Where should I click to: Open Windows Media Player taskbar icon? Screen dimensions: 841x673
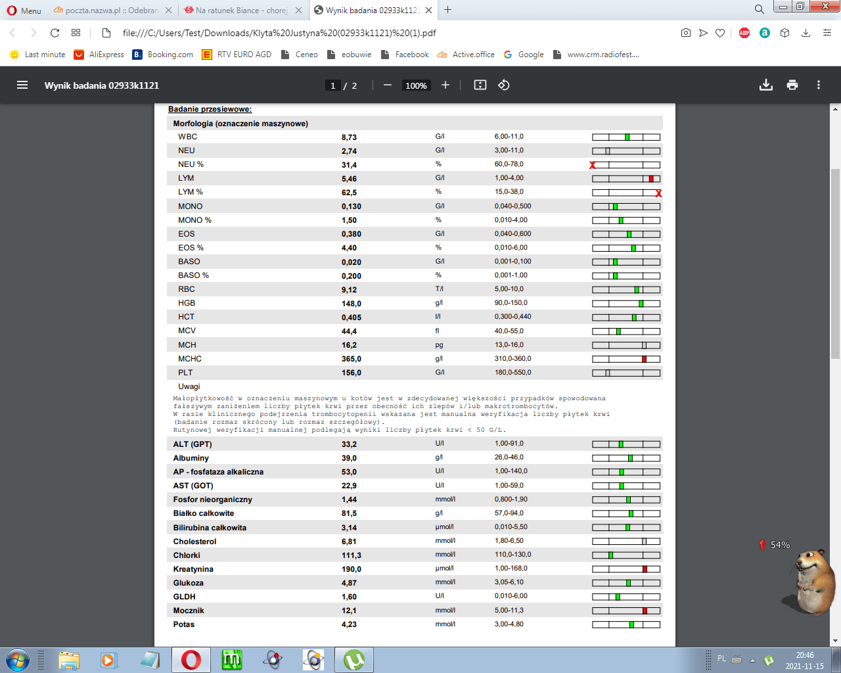108,660
